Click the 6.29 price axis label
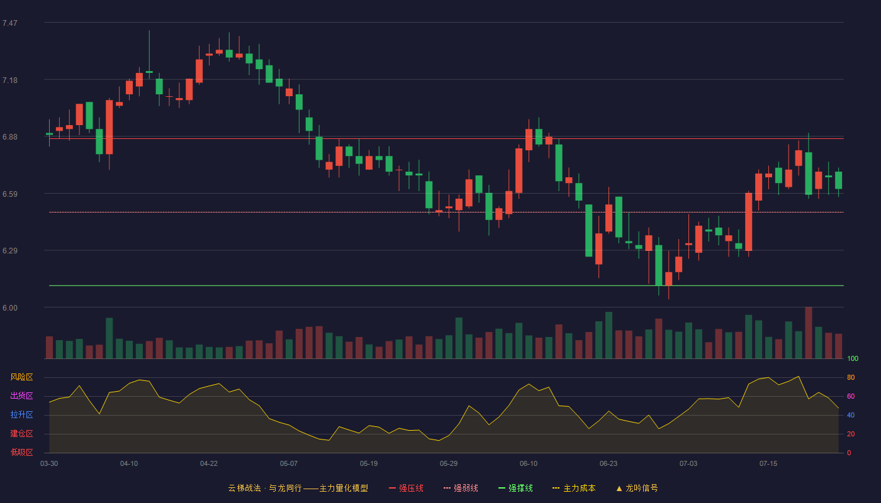Viewport: 881px width, 503px height. tap(10, 251)
